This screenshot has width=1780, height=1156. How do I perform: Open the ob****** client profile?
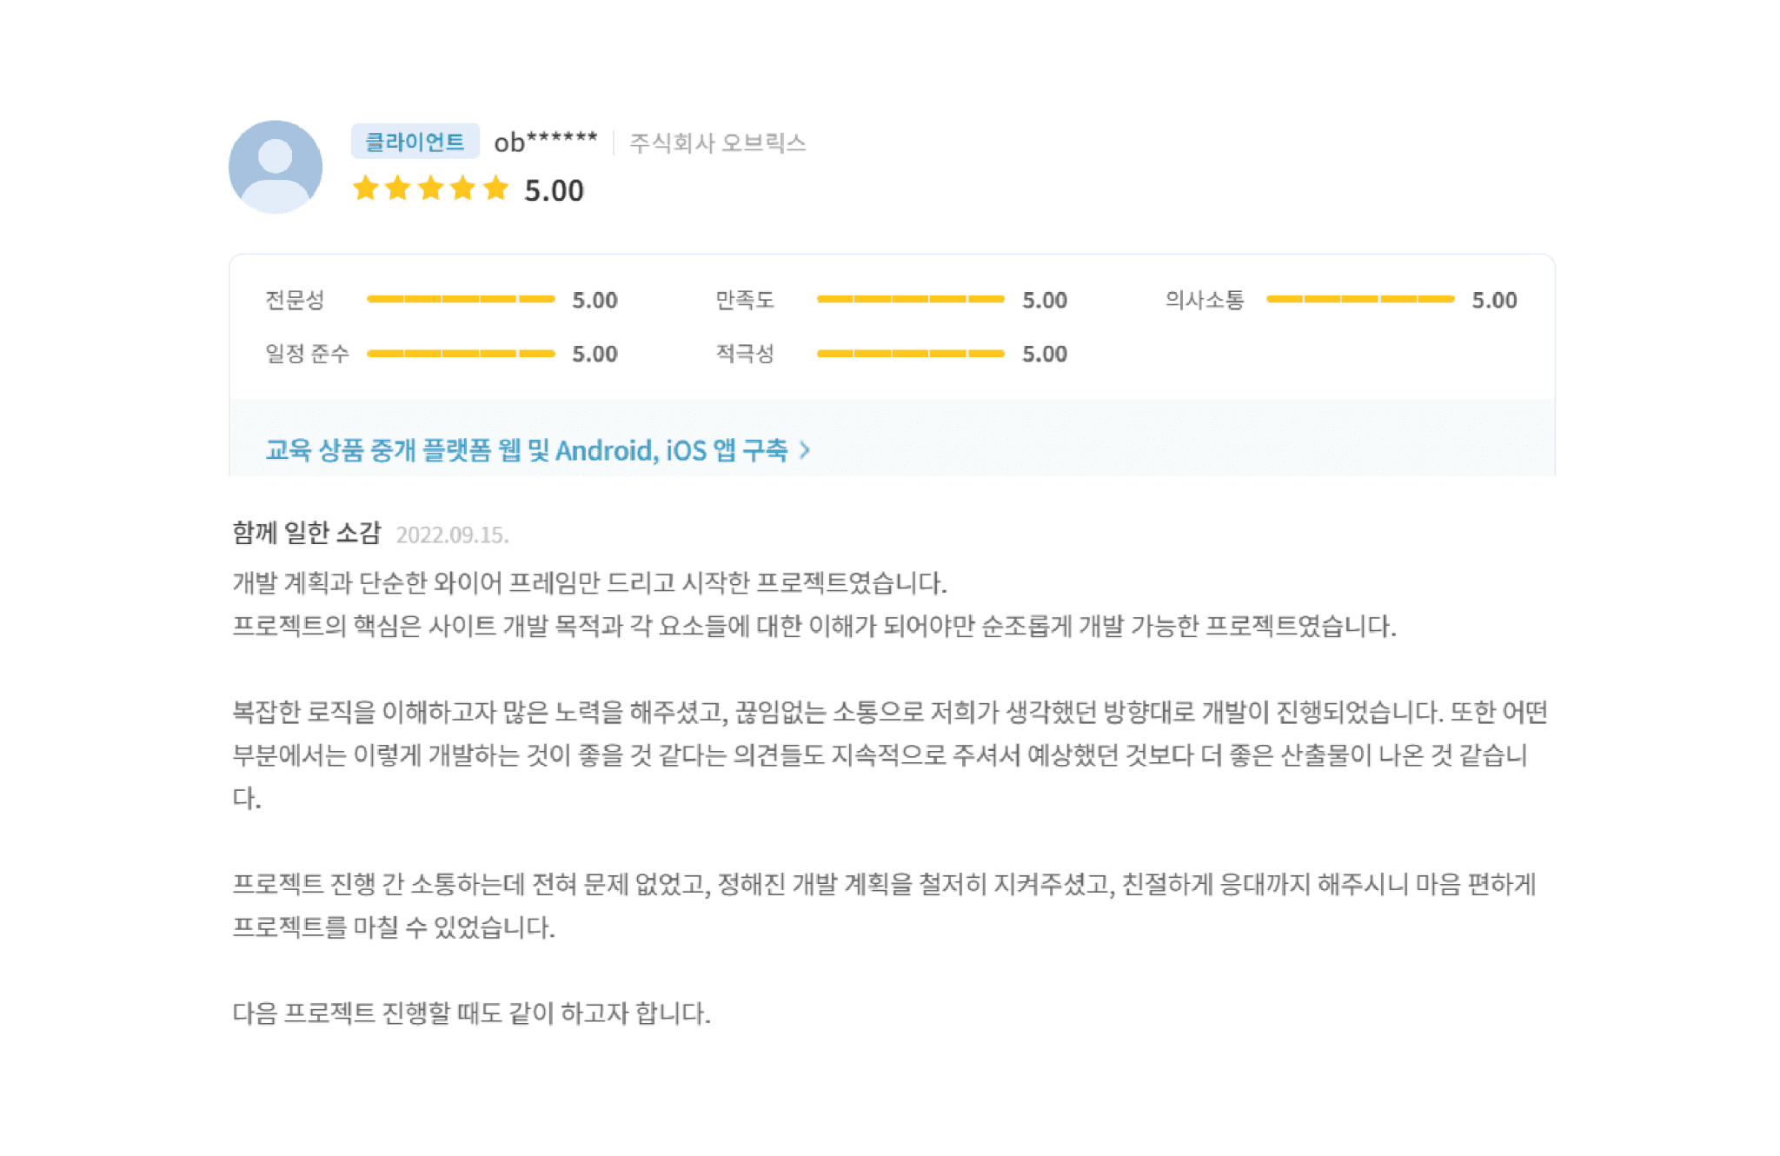(546, 139)
